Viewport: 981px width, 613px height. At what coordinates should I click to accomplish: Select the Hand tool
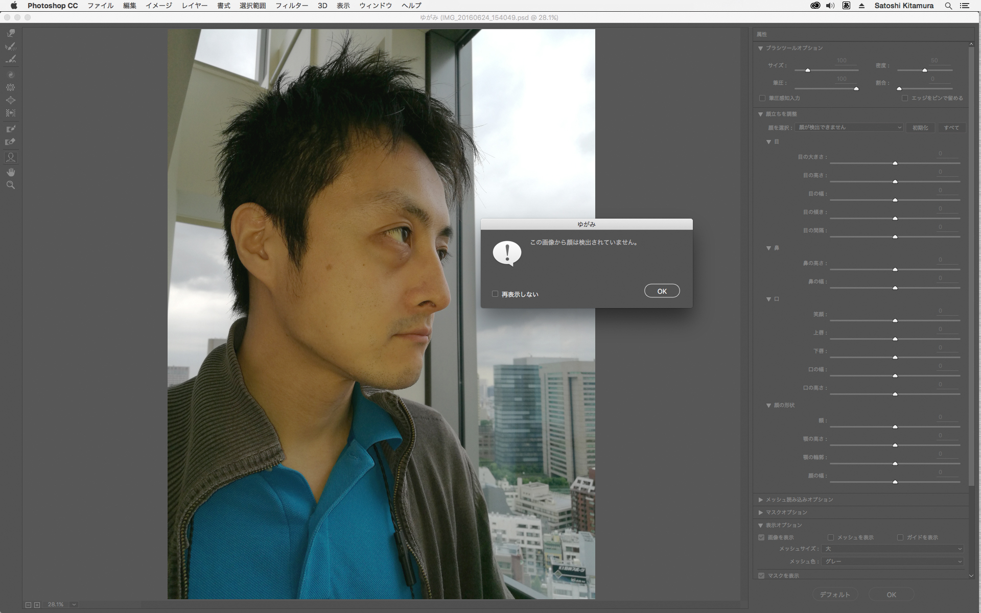tap(11, 172)
